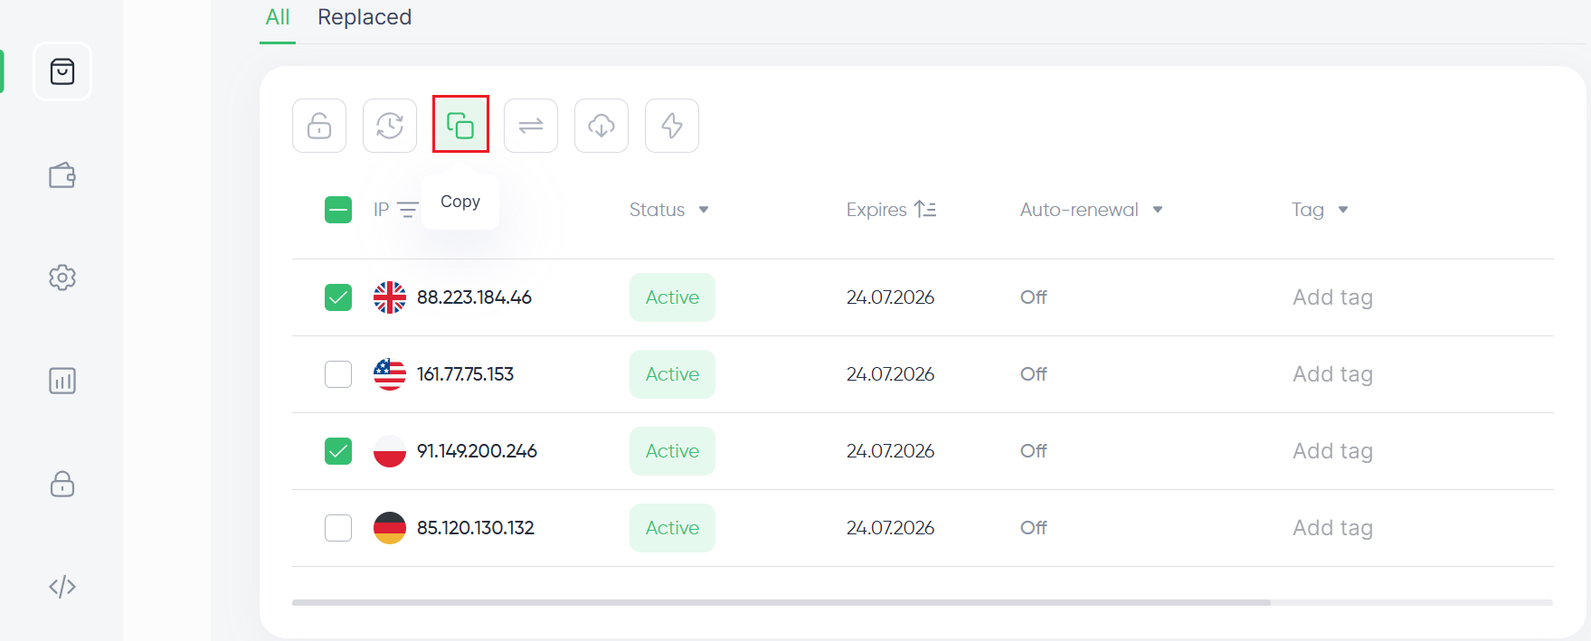Image resolution: width=1591 pixels, height=641 pixels.
Task: Click the Copy toolbar icon
Action: (x=460, y=125)
